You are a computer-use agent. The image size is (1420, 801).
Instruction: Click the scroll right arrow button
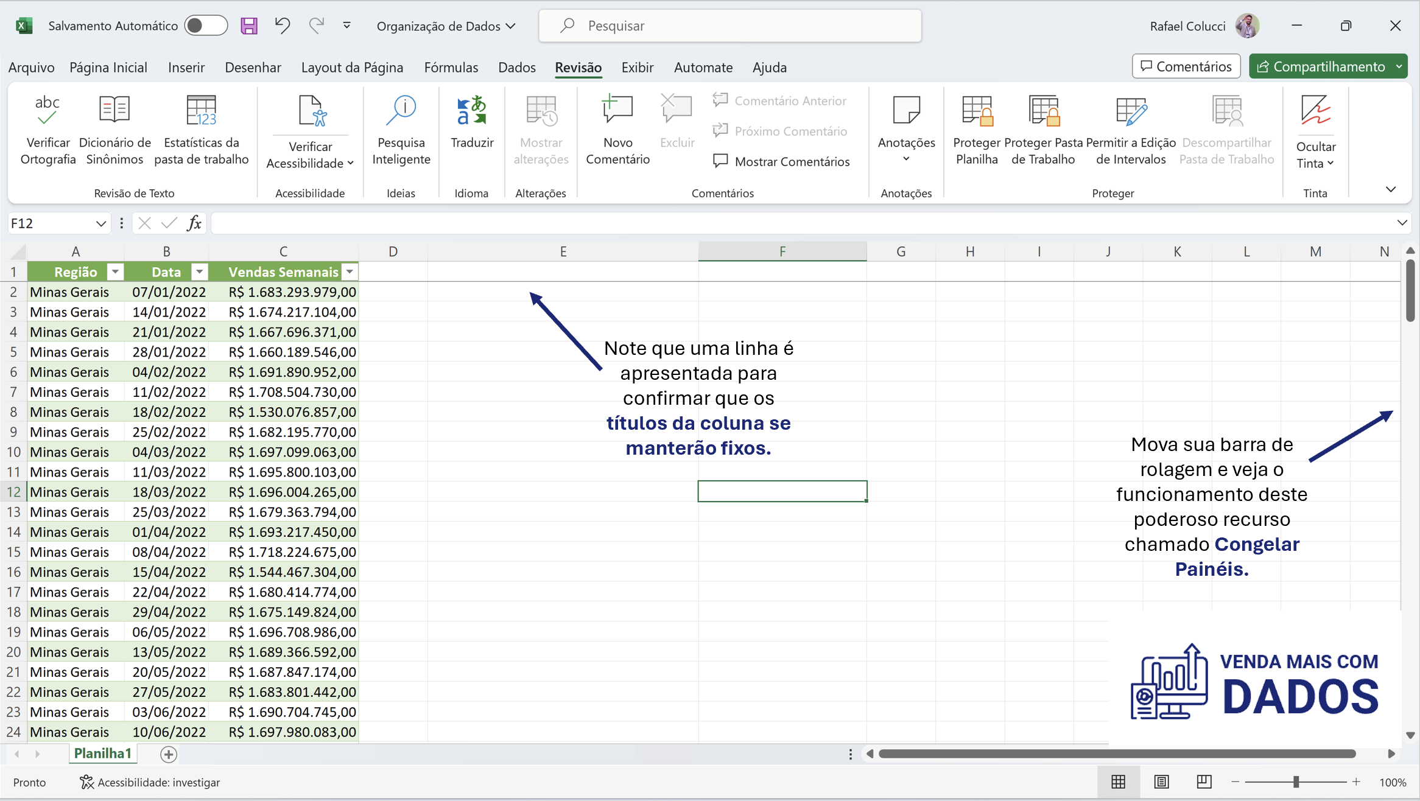(1391, 754)
